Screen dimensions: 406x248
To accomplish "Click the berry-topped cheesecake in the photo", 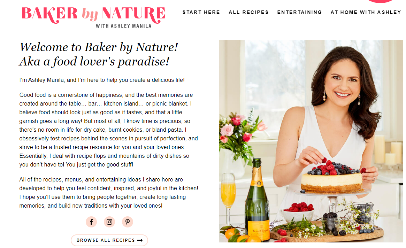I will click(331, 178).
